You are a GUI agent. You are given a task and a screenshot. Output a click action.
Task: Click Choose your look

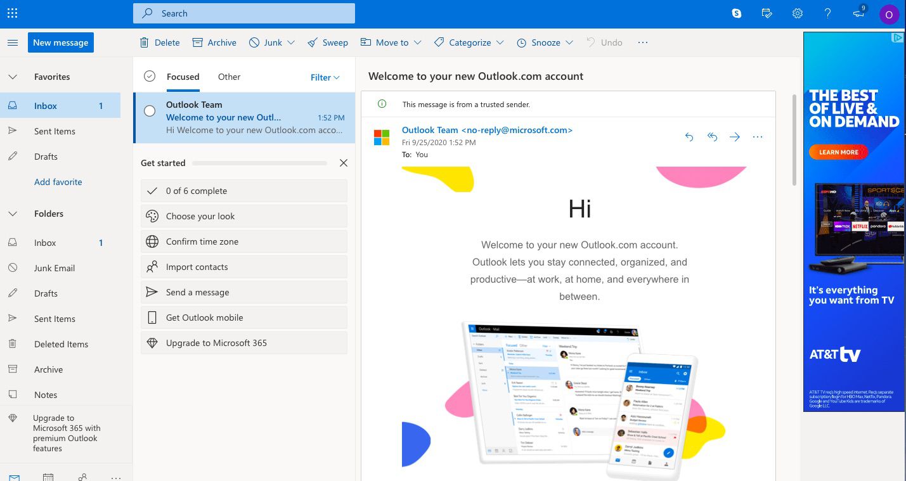tap(244, 216)
